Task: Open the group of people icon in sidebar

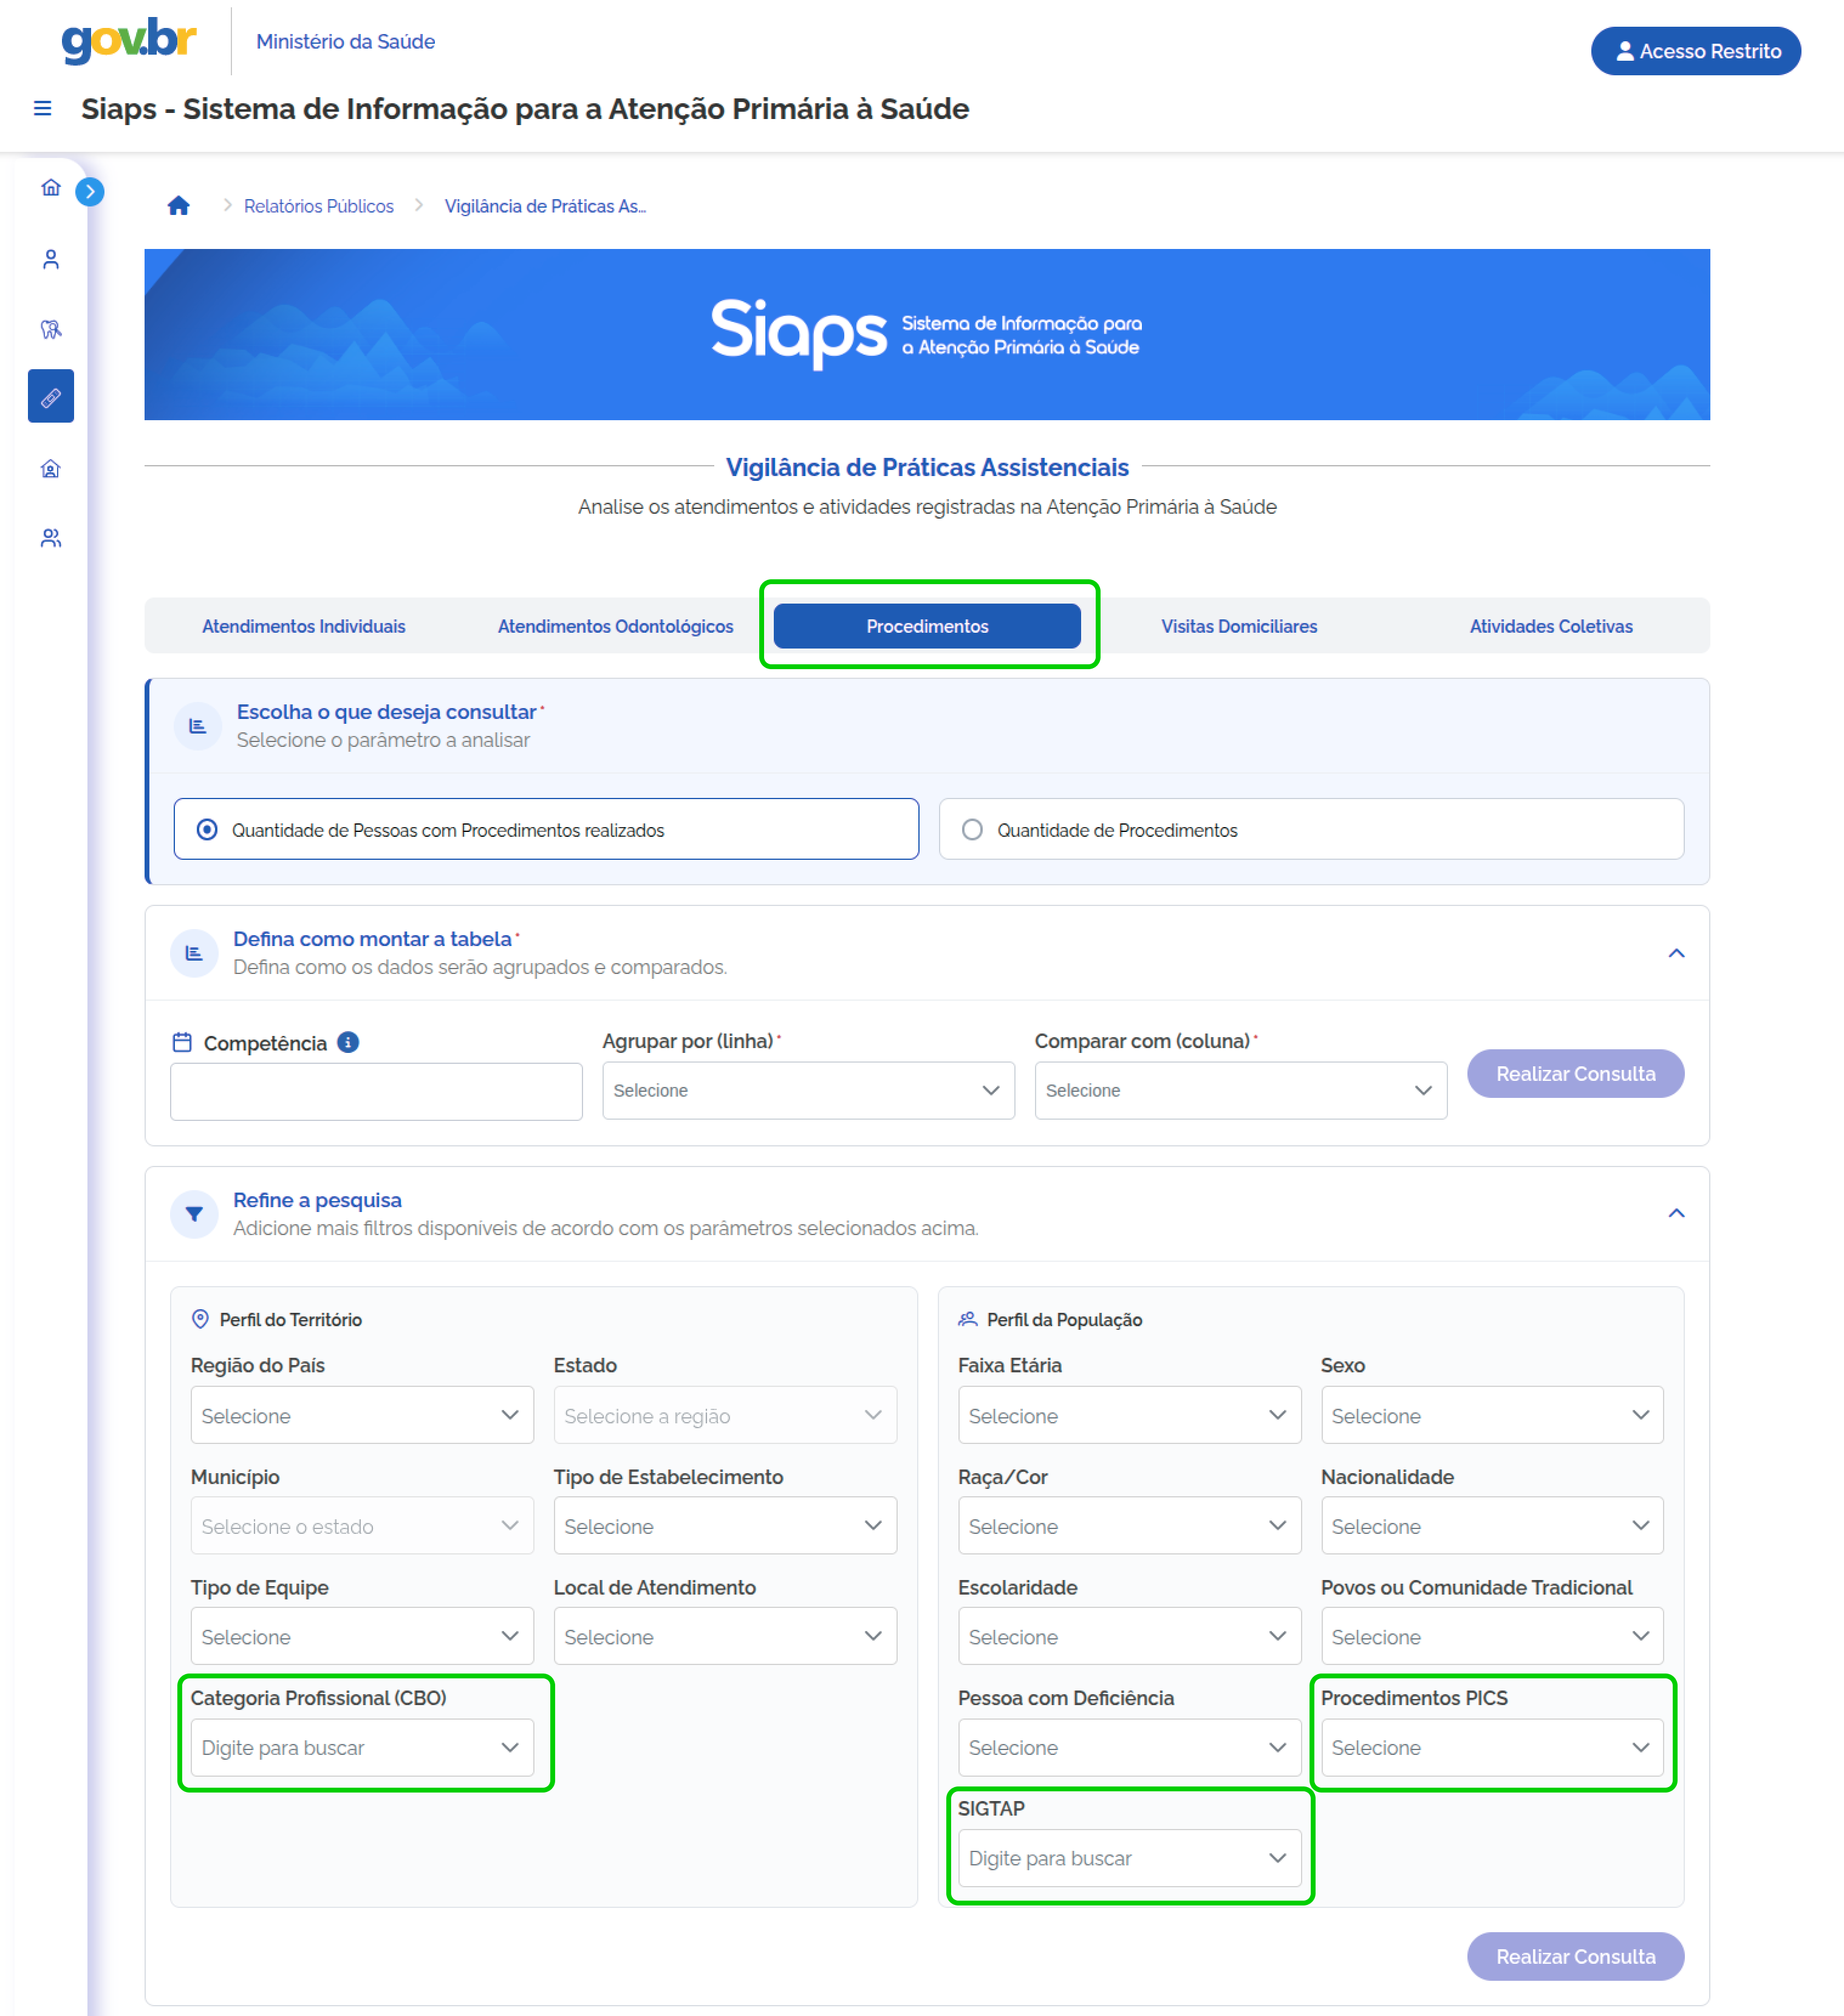Action: (51, 539)
